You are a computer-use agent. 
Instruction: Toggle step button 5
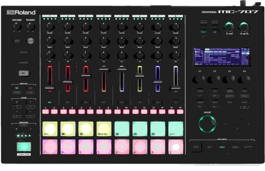(81, 111)
